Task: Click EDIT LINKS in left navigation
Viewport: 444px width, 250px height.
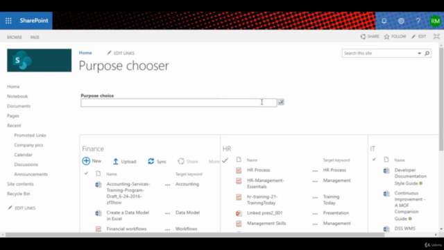Action: pos(22,208)
